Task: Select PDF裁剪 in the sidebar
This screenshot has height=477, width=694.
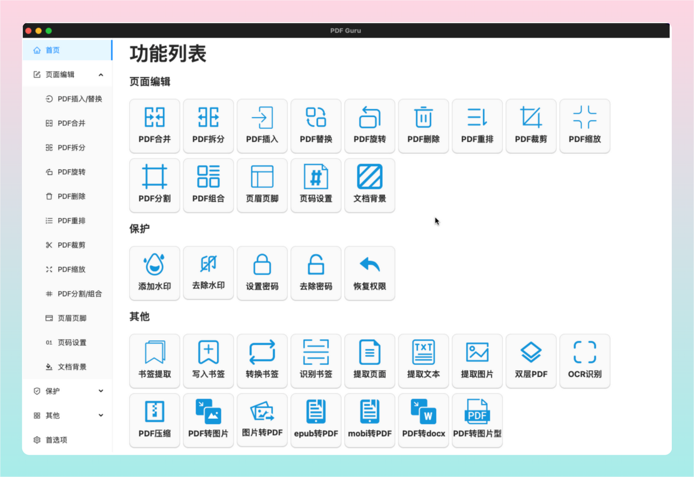Action: click(67, 245)
